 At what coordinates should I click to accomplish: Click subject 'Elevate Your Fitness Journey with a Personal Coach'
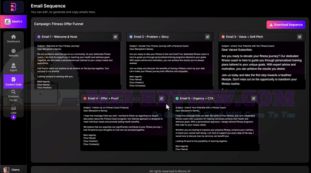pos(163,46)
